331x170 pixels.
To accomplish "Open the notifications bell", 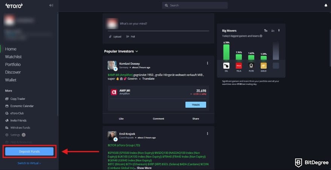I will coord(326,6).
